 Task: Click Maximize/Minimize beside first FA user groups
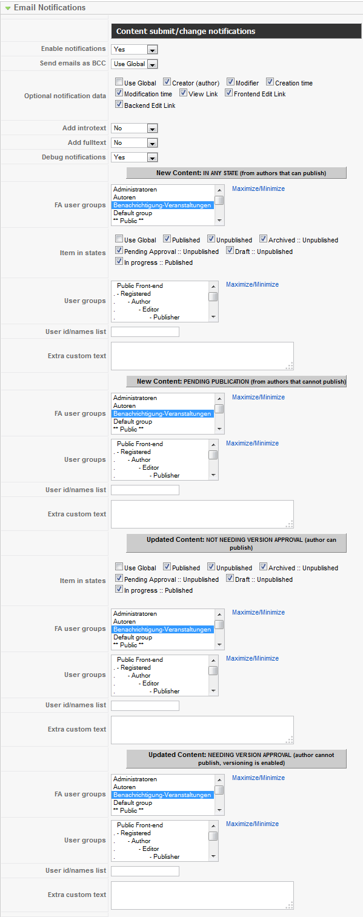point(258,188)
